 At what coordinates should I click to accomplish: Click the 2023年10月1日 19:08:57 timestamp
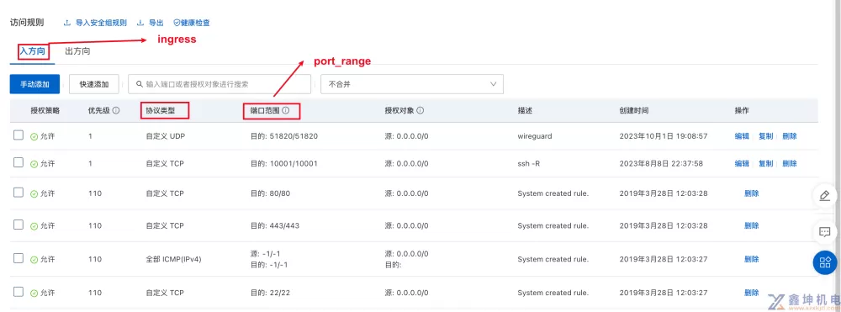[x=664, y=136]
